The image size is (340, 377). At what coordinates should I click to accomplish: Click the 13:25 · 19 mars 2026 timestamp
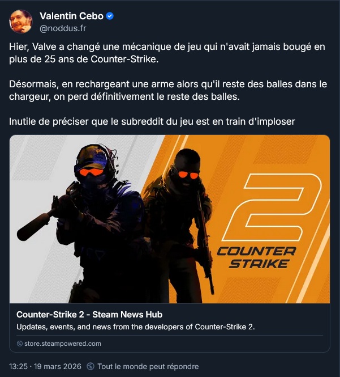point(45,366)
